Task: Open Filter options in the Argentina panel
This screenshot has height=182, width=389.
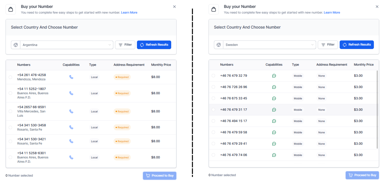Action: pyautogui.click(x=125, y=45)
